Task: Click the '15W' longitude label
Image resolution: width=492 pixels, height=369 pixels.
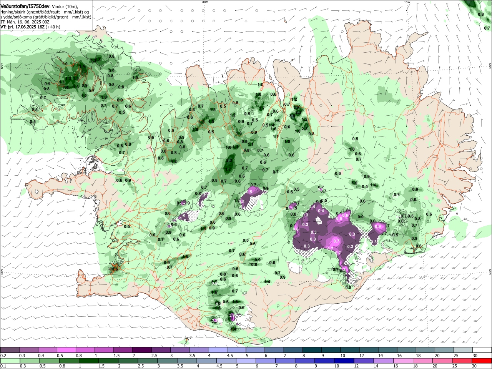Action: pyautogui.click(x=407, y=2)
